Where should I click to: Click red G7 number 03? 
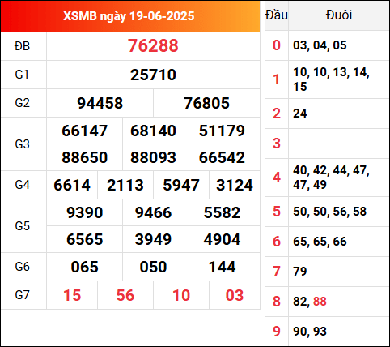click(x=235, y=295)
